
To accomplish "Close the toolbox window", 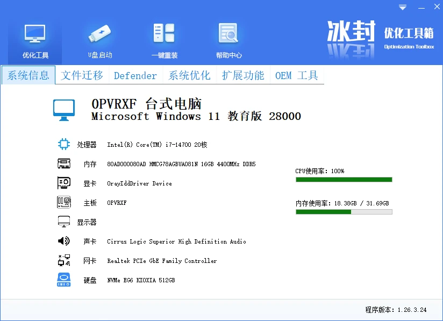I will tap(437, 7).
